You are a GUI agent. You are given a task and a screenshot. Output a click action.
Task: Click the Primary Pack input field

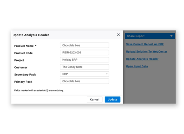click(84, 81)
